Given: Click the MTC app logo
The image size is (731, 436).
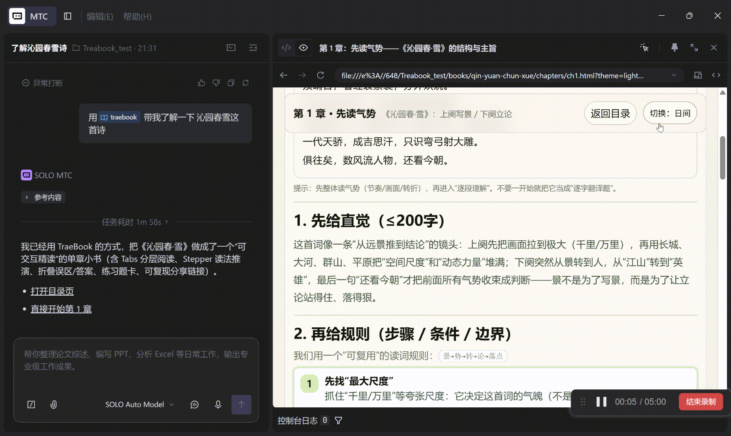Looking at the screenshot, I should click(x=17, y=16).
